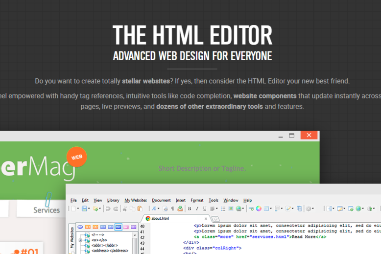Select the <address></address> tag item
This screenshot has width=381, height=254.
110,251
